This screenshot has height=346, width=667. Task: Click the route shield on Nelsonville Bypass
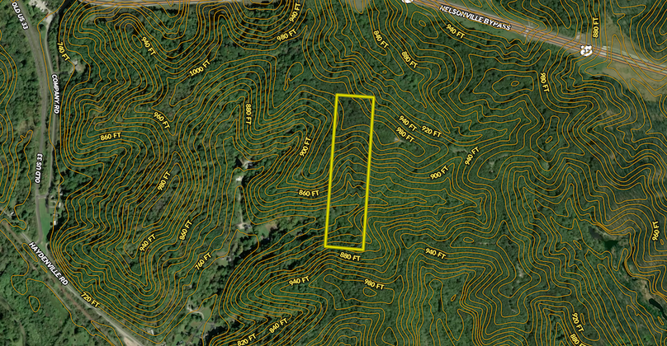pos(587,49)
